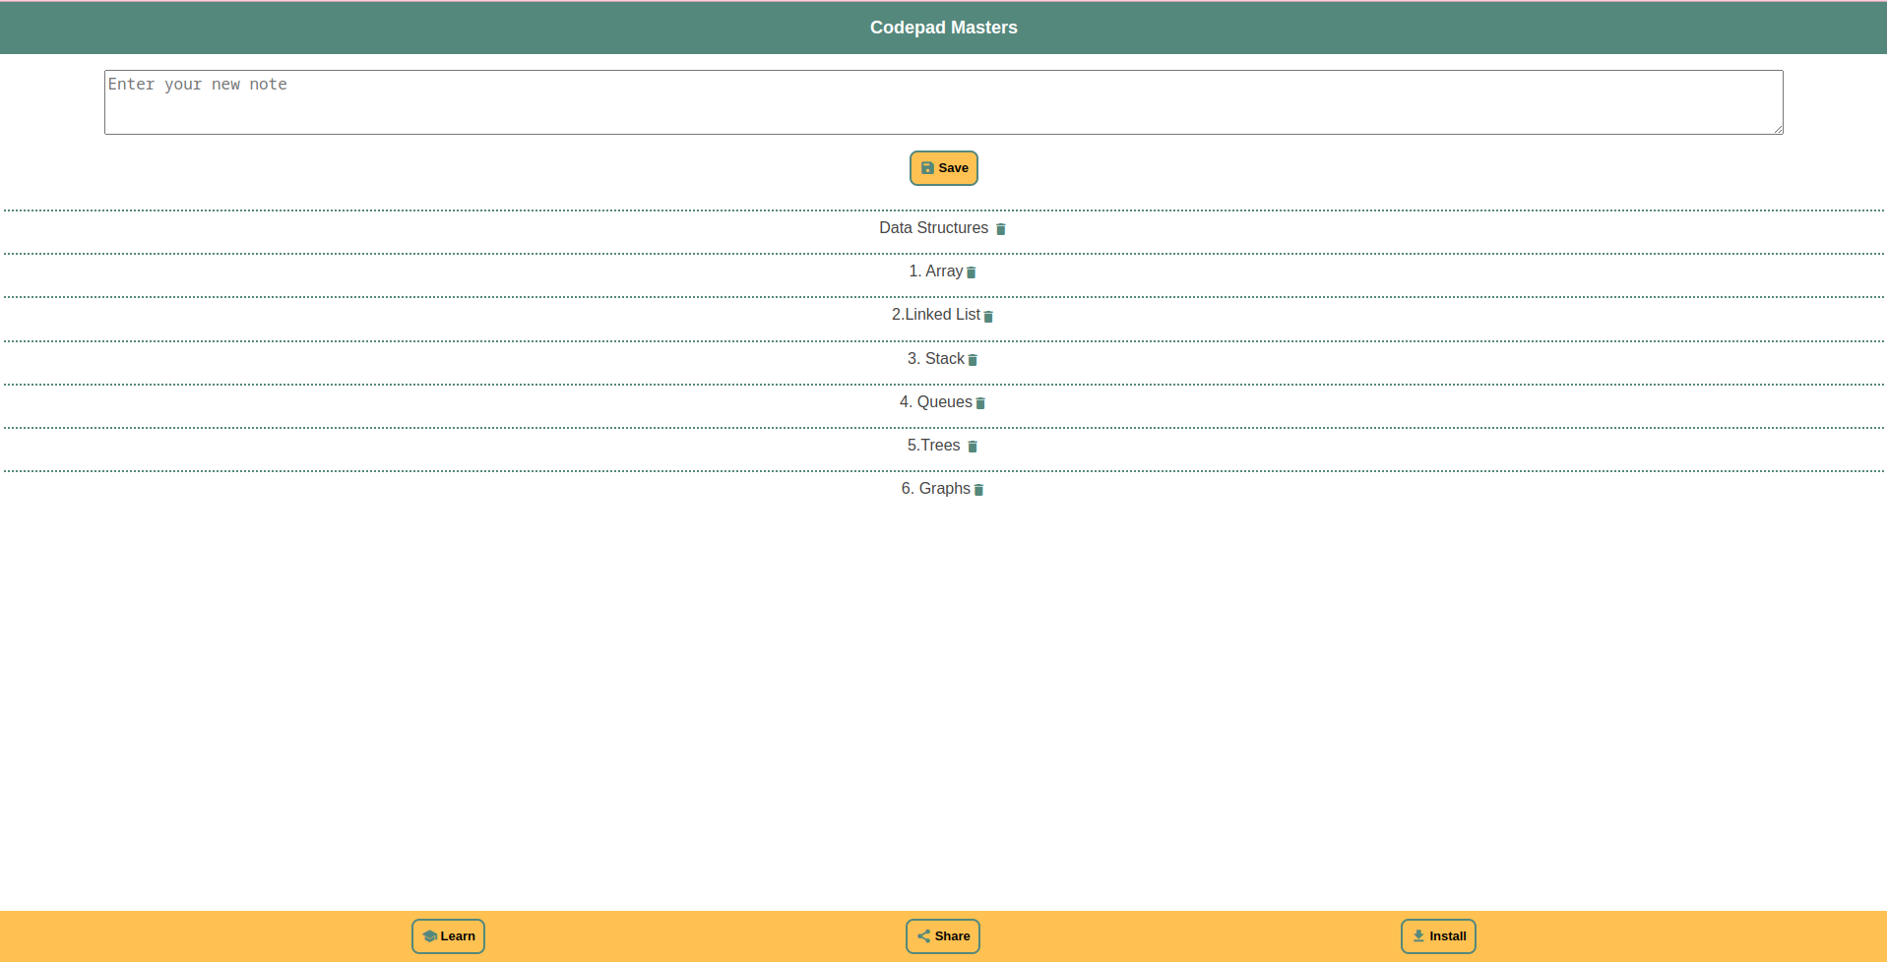Click the trash icon next to 1. Array

[x=971, y=272]
